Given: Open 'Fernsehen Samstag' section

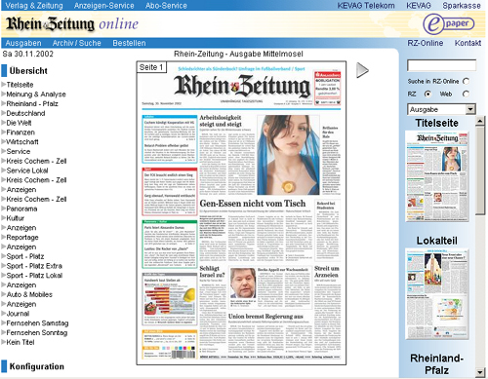Looking at the screenshot, I should (x=37, y=323).
